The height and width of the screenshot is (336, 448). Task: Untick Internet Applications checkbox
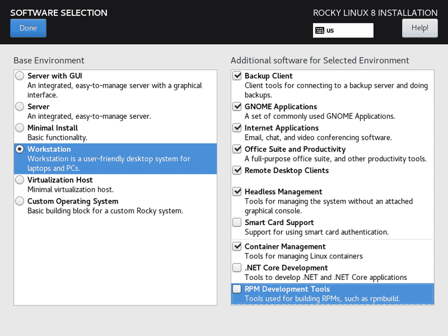click(237, 128)
